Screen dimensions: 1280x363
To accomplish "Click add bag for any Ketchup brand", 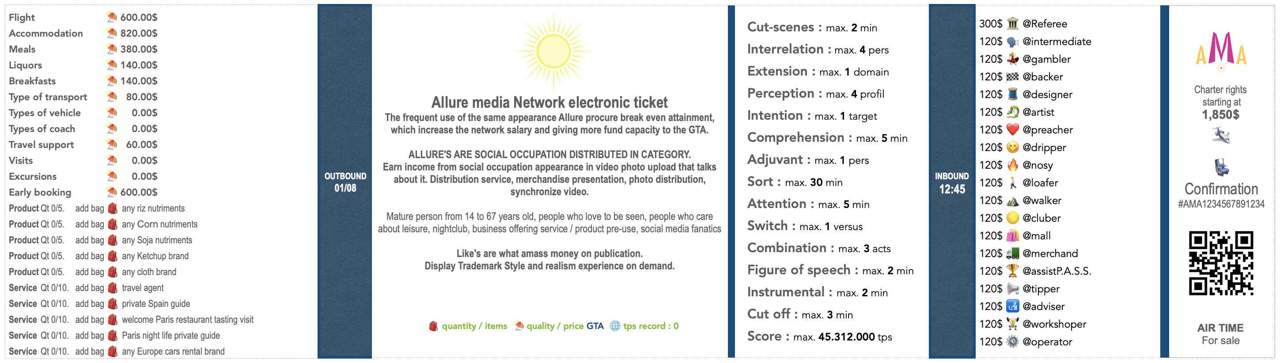I will (x=89, y=256).
